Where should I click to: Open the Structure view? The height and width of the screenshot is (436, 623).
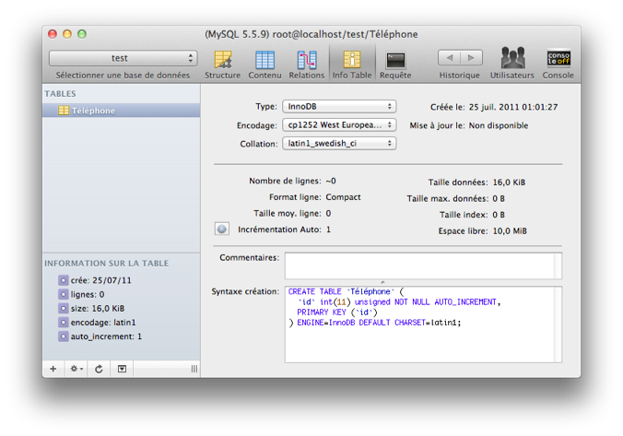click(x=222, y=65)
